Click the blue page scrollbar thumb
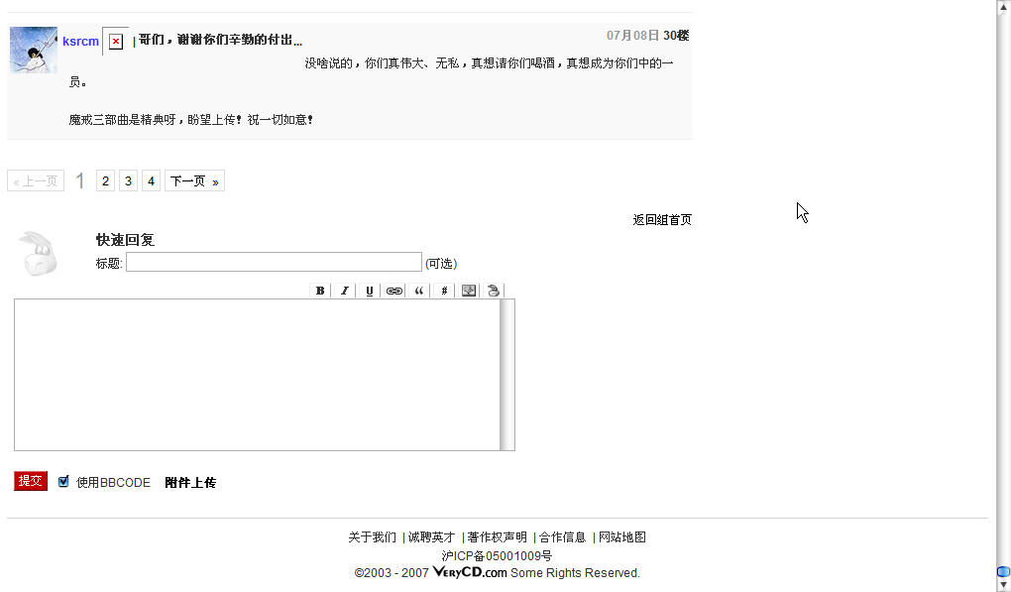Screen dimensions: 1011x592 click(1003, 571)
